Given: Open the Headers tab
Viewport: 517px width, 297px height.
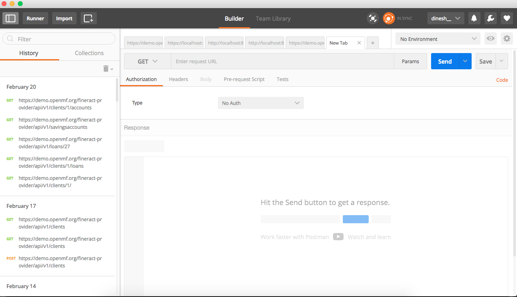Looking at the screenshot, I should pyautogui.click(x=178, y=79).
